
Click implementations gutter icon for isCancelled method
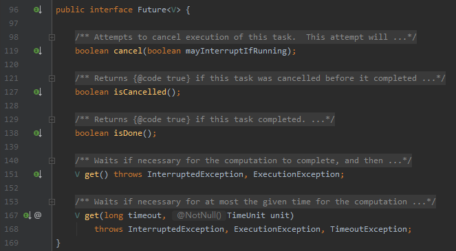(38, 92)
